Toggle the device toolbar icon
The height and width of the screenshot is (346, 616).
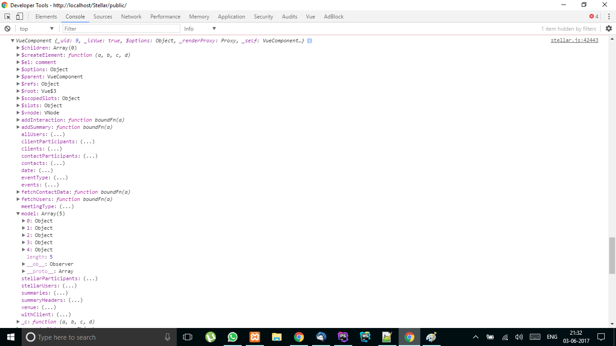pyautogui.click(x=19, y=16)
